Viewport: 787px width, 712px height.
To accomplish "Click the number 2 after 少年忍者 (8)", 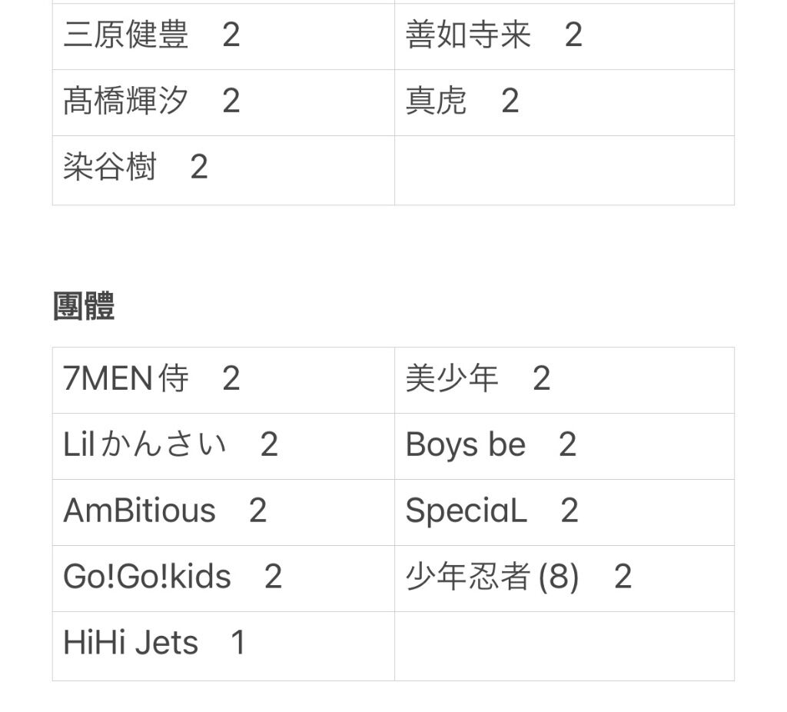I will point(623,576).
